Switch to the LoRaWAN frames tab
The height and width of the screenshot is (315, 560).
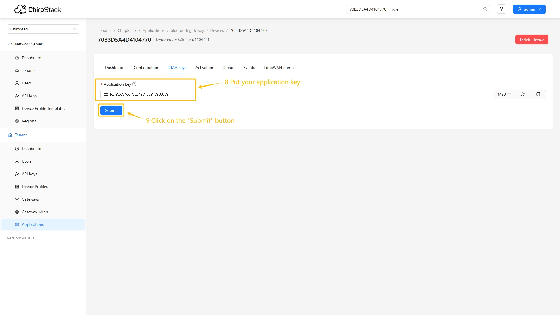coord(279,68)
